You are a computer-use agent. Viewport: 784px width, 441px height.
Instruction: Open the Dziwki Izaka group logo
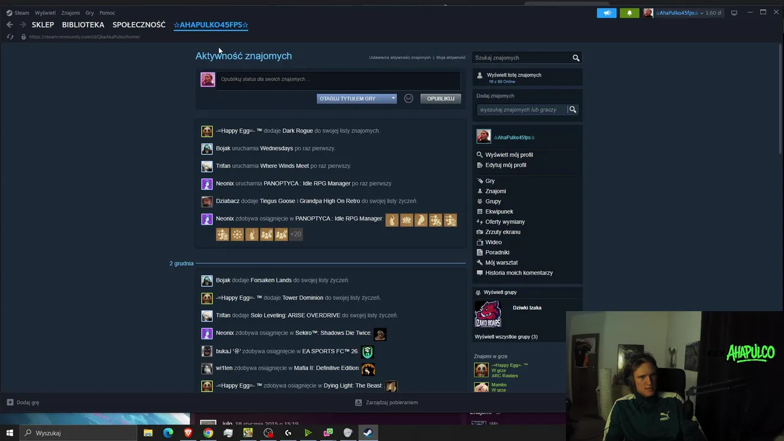(x=488, y=314)
